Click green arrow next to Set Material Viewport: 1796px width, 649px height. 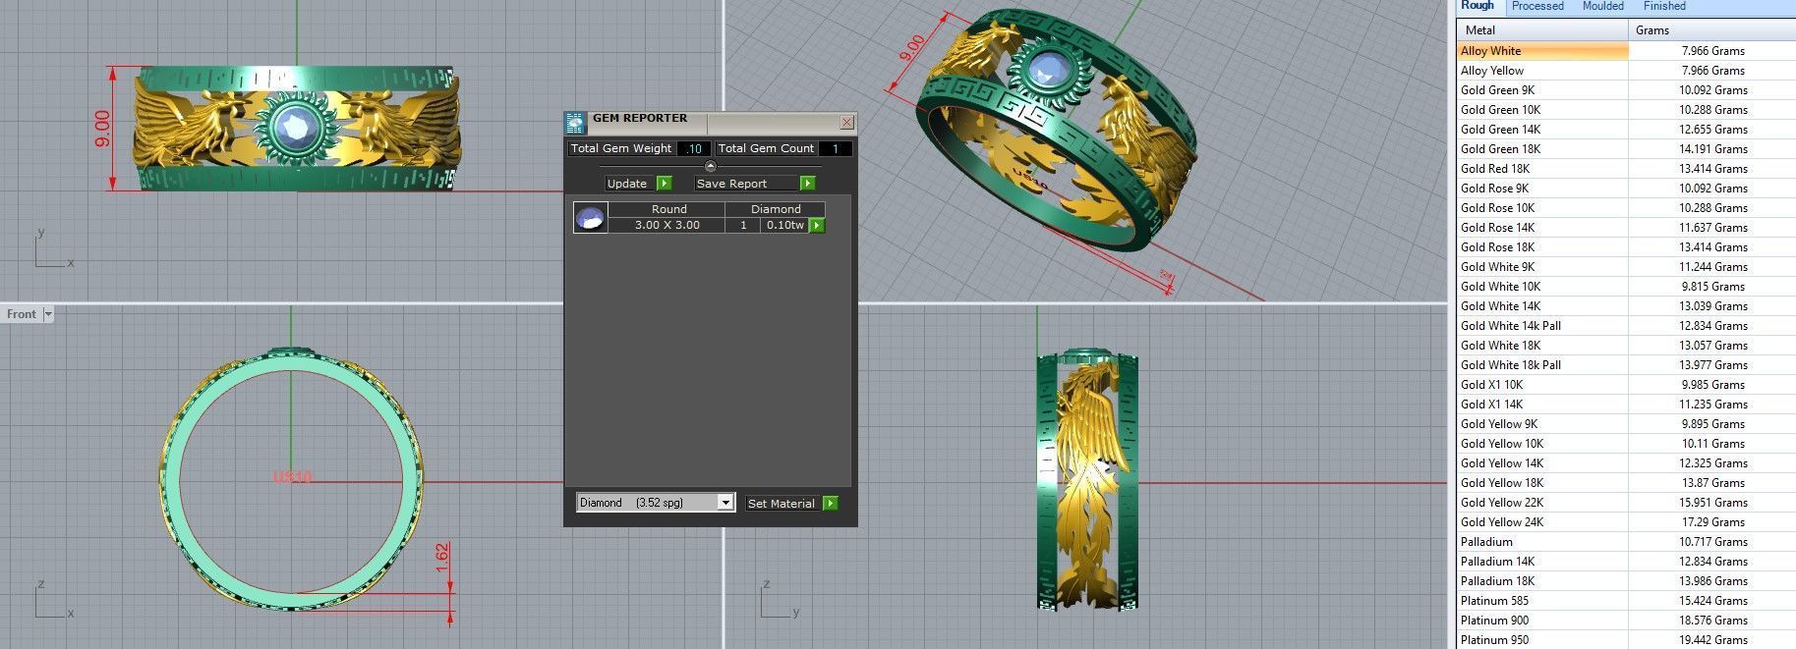(831, 503)
